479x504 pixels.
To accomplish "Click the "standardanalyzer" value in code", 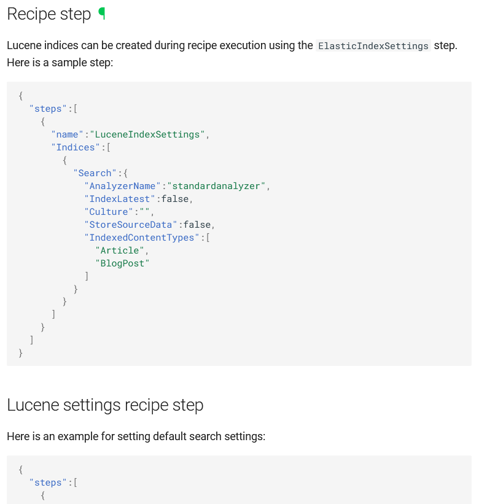I will 216,186.
